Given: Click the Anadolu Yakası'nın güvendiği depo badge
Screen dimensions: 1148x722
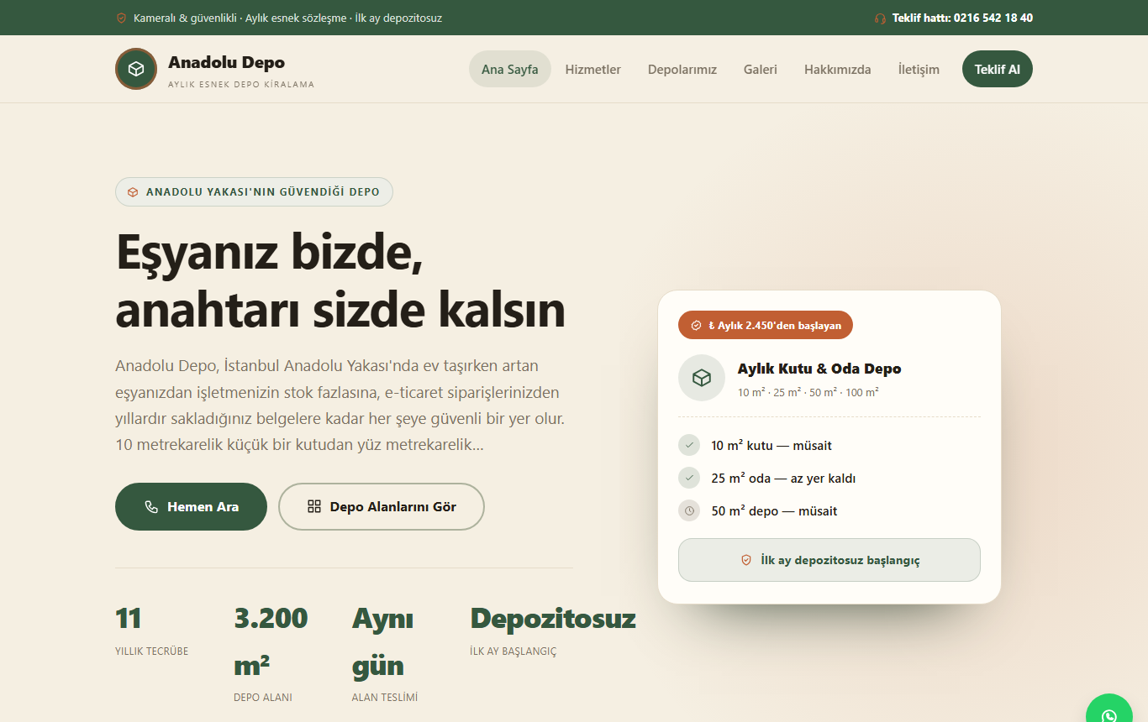Looking at the screenshot, I should point(254,192).
